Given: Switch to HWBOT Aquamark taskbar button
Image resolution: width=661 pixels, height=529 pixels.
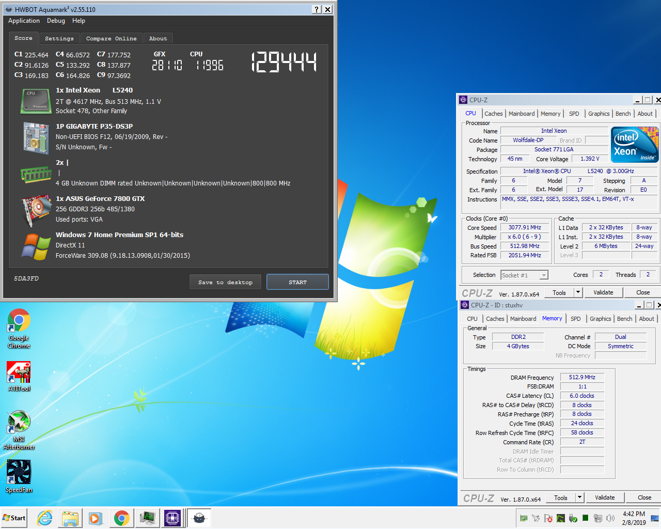Looking at the screenshot, I should pyautogui.click(x=199, y=518).
